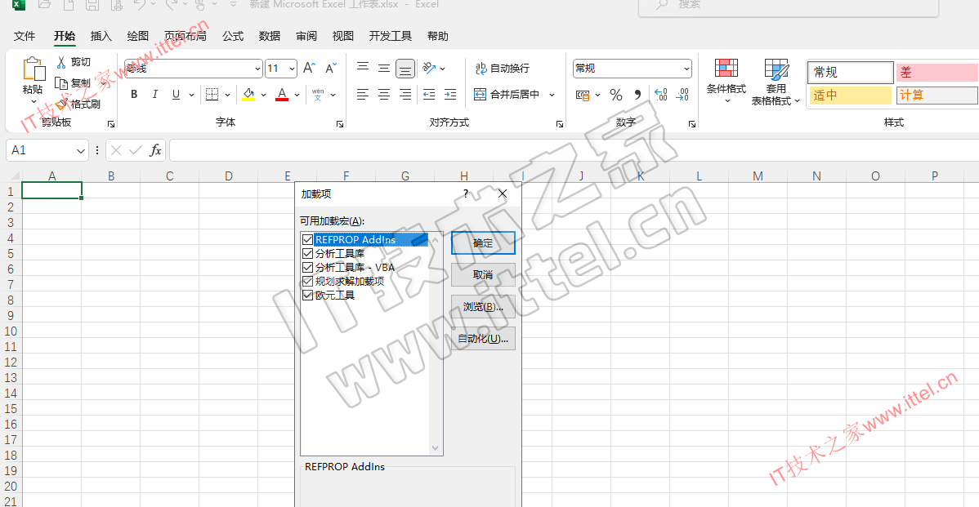Bottom align cell contents
Screen dimensions: 979x507
[405, 68]
